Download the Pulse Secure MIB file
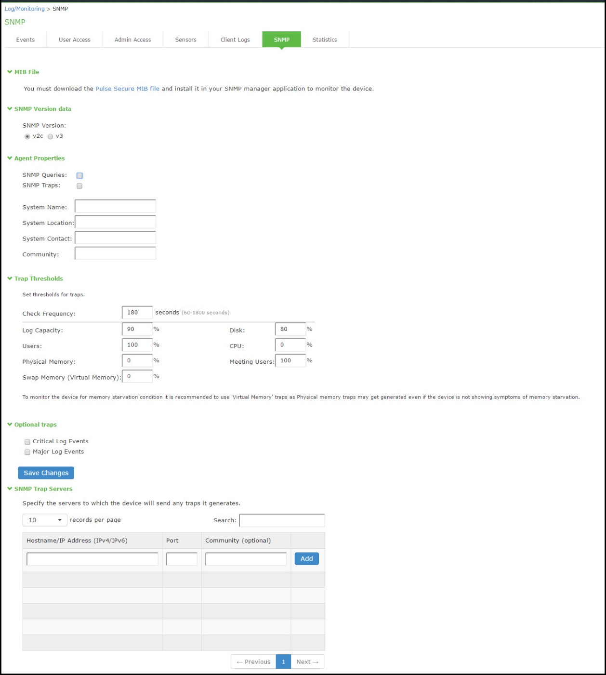The image size is (606, 675). (127, 89)
